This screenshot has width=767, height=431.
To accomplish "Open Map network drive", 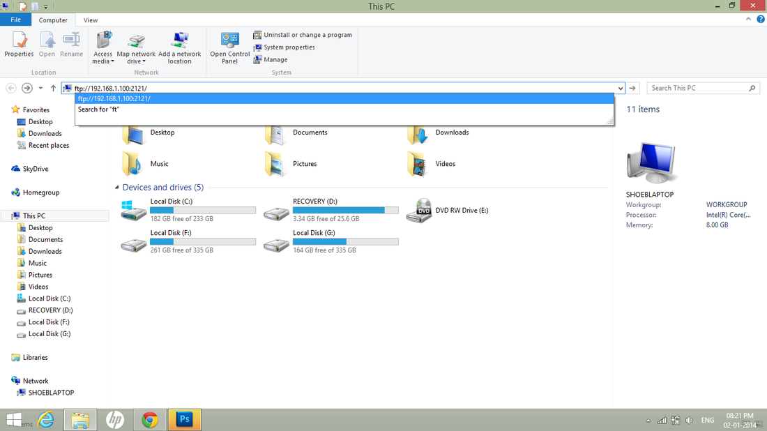I will tap(136, 47).
